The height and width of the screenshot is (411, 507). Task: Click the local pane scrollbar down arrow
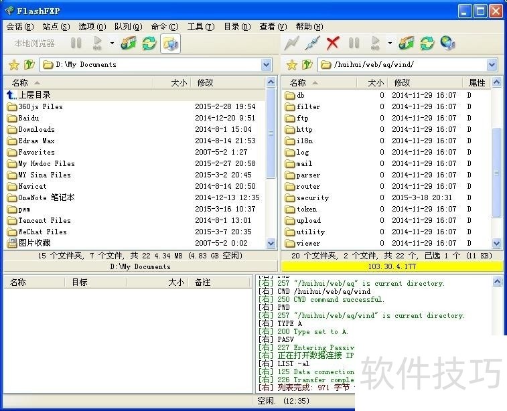tap(271, 243)
